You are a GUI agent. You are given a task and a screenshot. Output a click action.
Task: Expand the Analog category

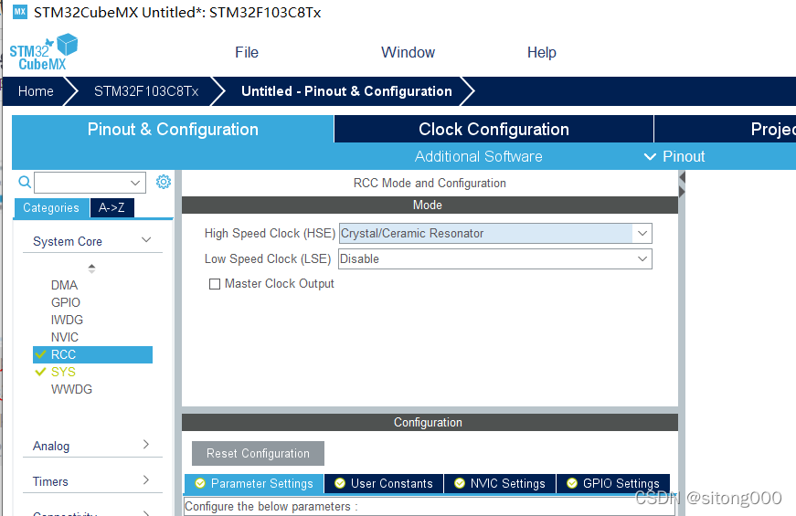coord(146,445)
